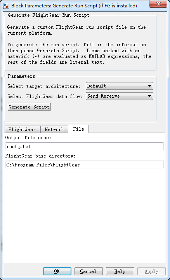This screenshot has height=280, width=170.
Task: Click the Output file name field with runfg.bat
Action: click(x=85, y=147)
